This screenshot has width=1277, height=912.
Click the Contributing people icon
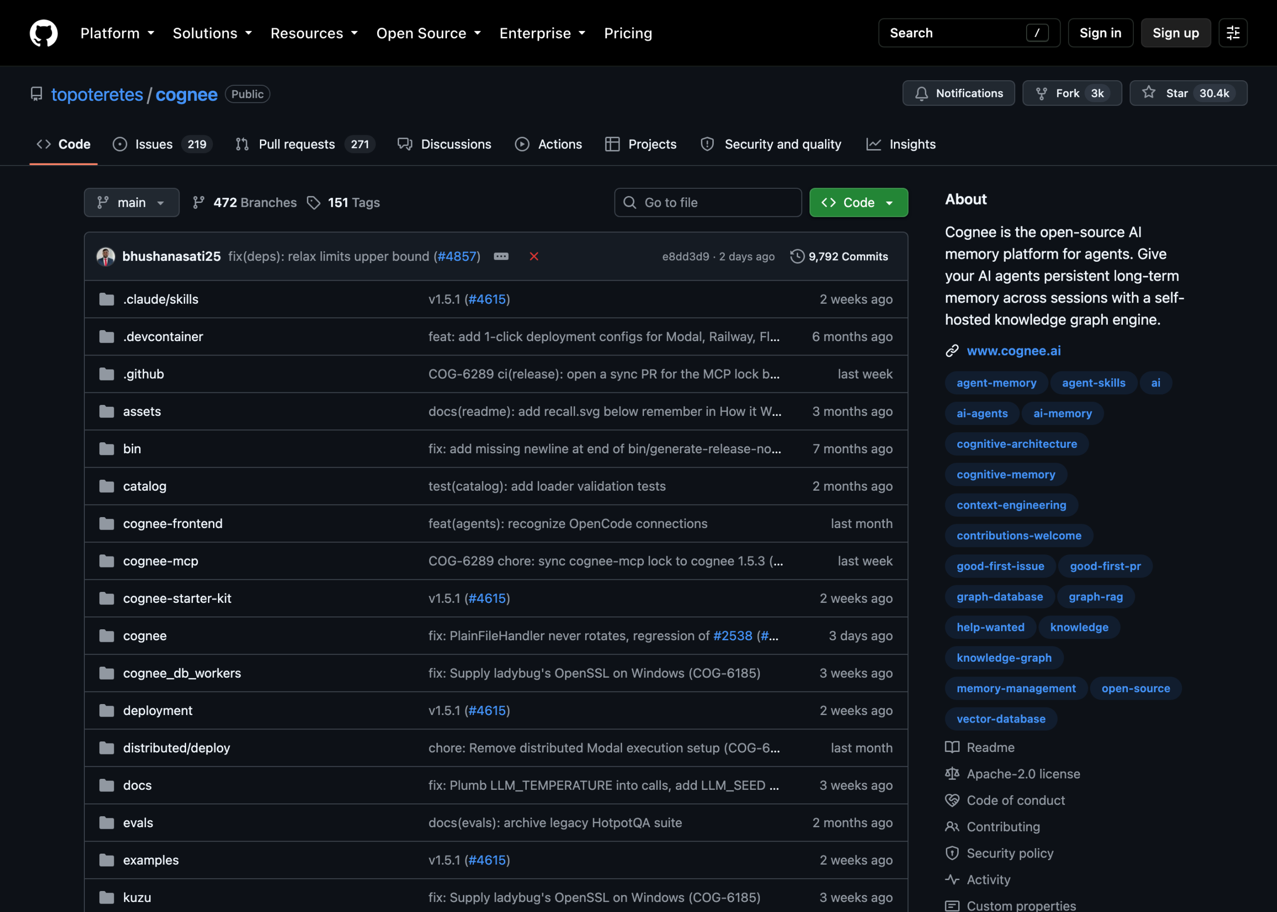[x=952, y=827]
